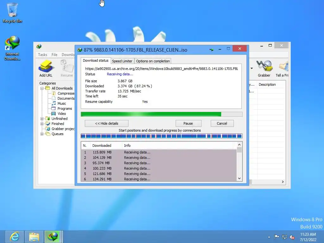Screen dimensions: 324x243
Task: Show hidden tray icons arrow
Action: coord(269,237)
